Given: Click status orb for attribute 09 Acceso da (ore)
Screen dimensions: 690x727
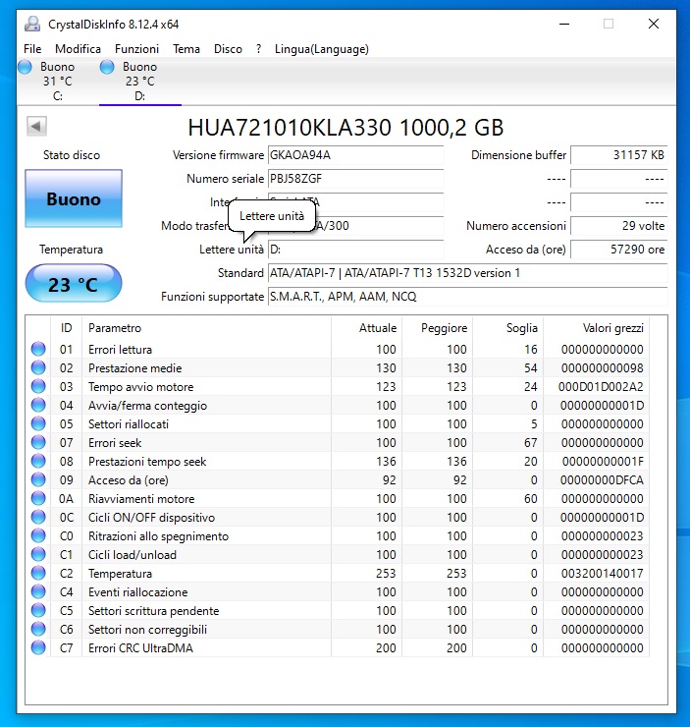Looking at the screenshot, I should (38, 479).
